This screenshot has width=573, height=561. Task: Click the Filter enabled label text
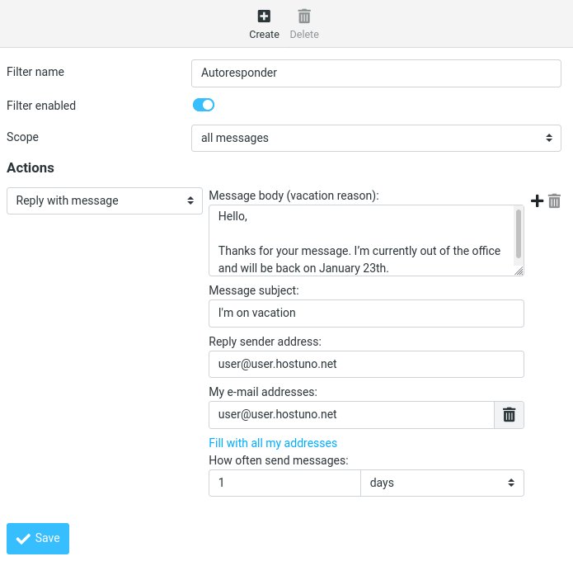click(41, 106)
